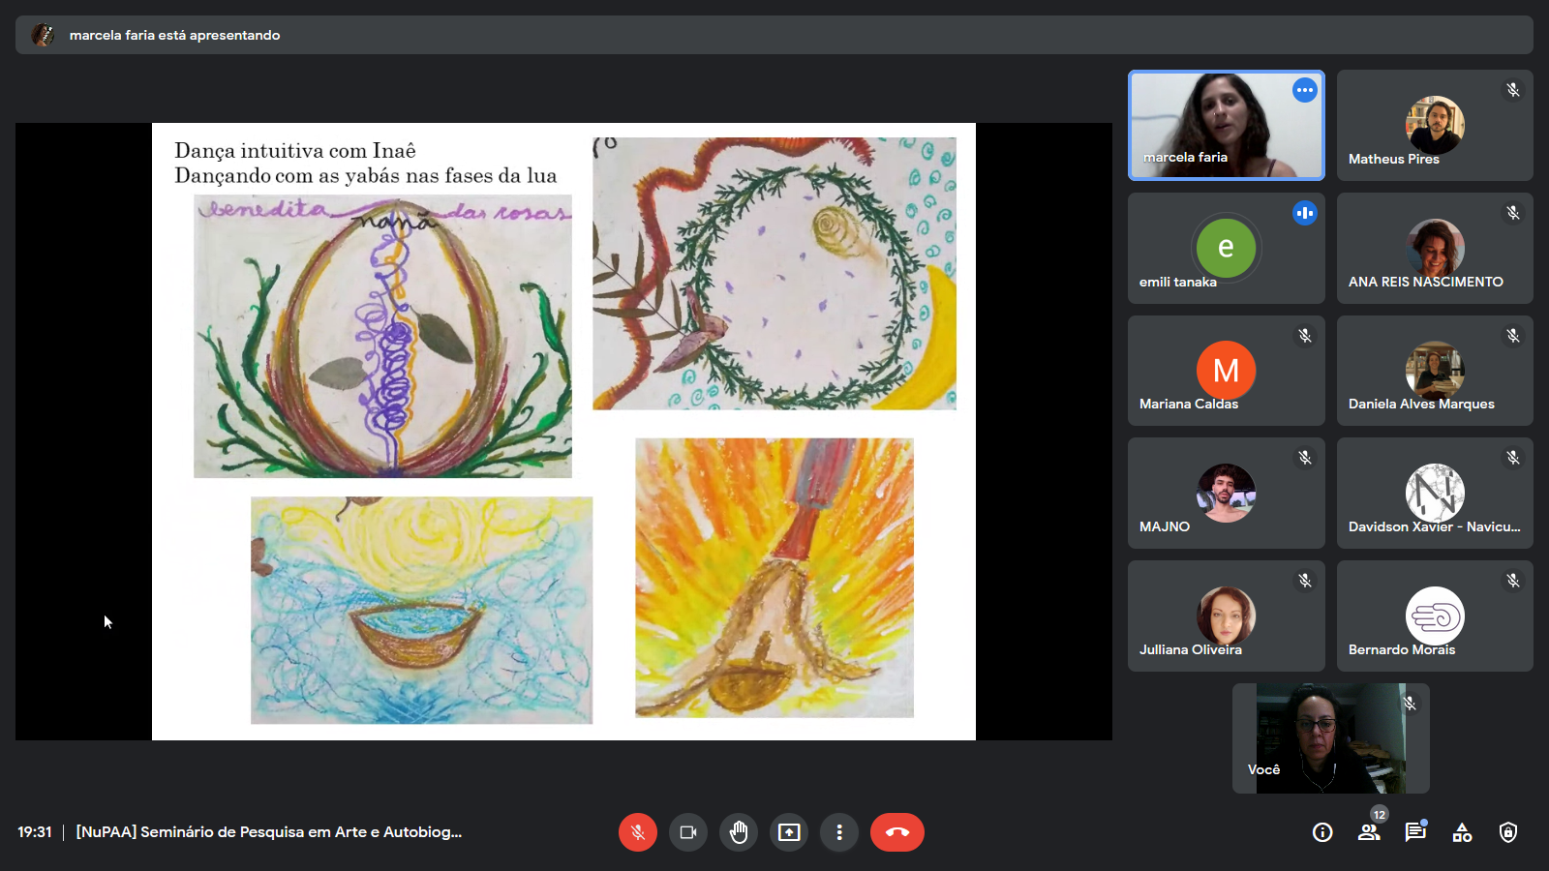
Task: Click the muted mic icon on Mariana Caldas
Action: pyautogui.click(x=1305, y=336)
